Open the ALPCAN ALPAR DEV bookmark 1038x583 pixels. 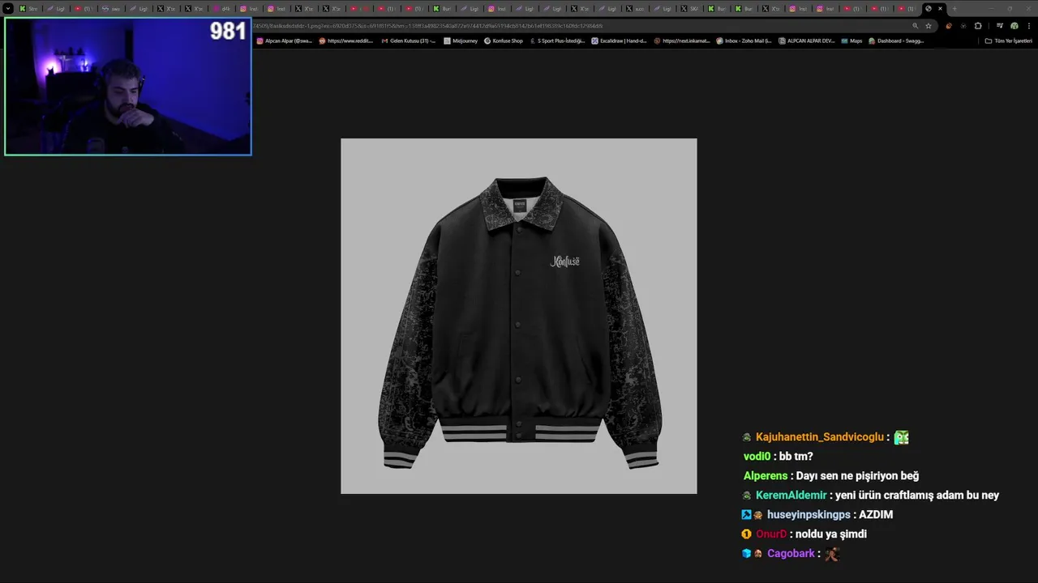(806, 40)
